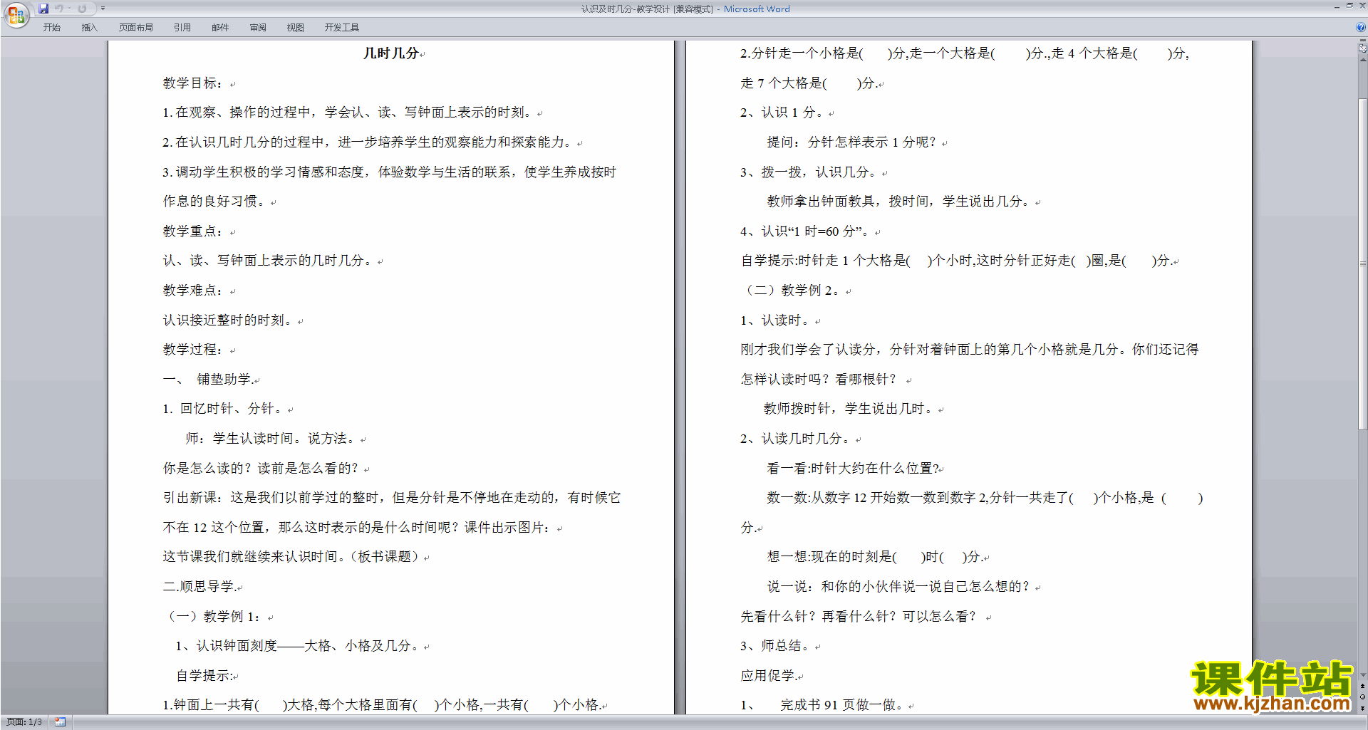Screen dimensions: 1368x730
Task: Click the macro recording icon in status bar
Action: 61,722
